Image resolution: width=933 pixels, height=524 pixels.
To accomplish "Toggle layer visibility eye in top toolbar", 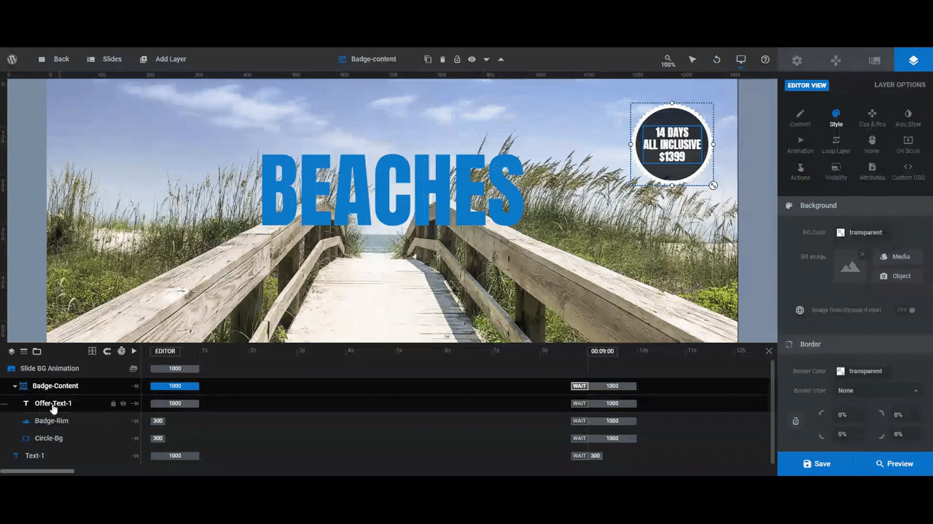I will [x=472, y=60].
